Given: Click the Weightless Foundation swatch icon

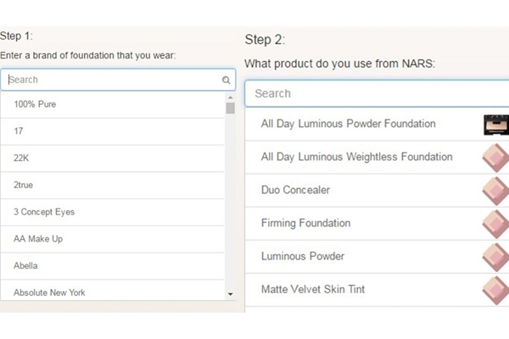Looking at the screenshot, I should [495, 158].
